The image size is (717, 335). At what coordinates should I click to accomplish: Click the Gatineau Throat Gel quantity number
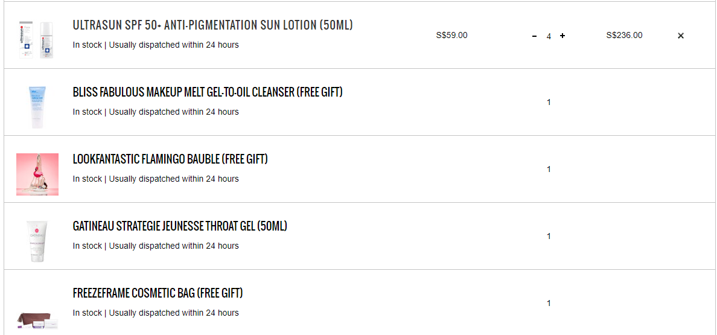549,237
